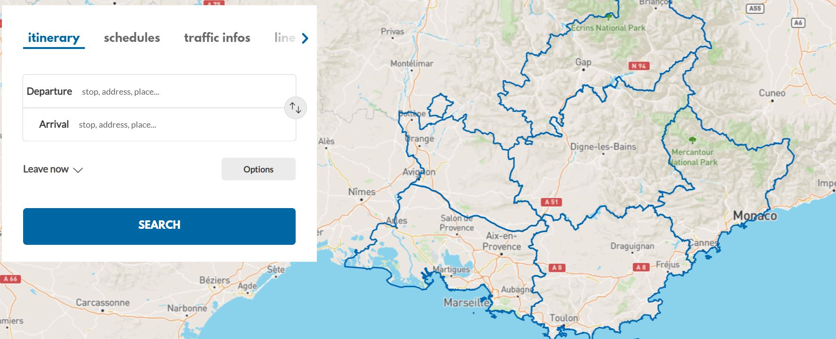Swap departure and arrival locations

(296, 108)
